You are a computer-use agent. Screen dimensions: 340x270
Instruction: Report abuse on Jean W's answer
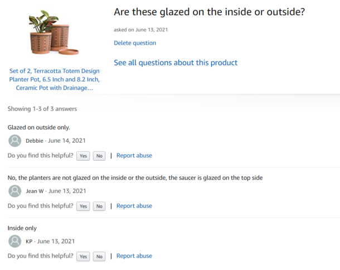pos(134,206)
